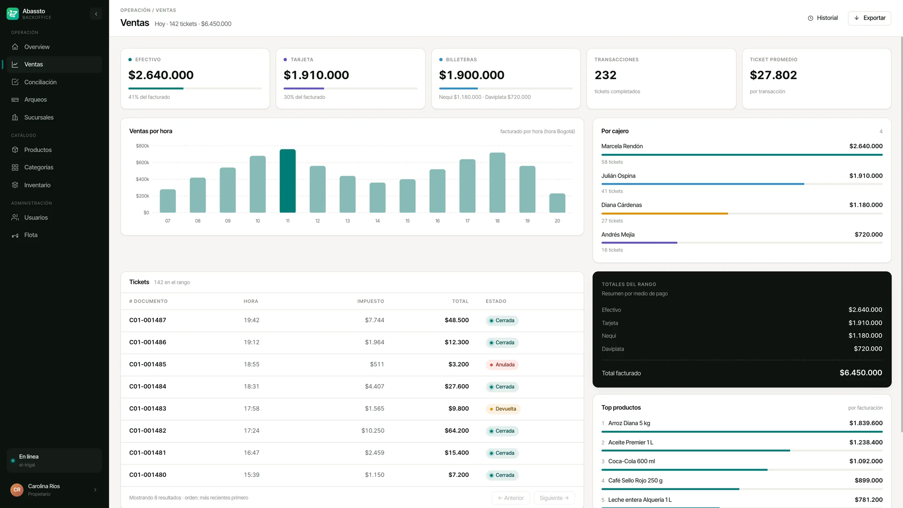Image resolution: width=903 pixels, height=508 pixels.
Task: Click the Total facturado $6.450.000 value
Action: coord(861,373)
